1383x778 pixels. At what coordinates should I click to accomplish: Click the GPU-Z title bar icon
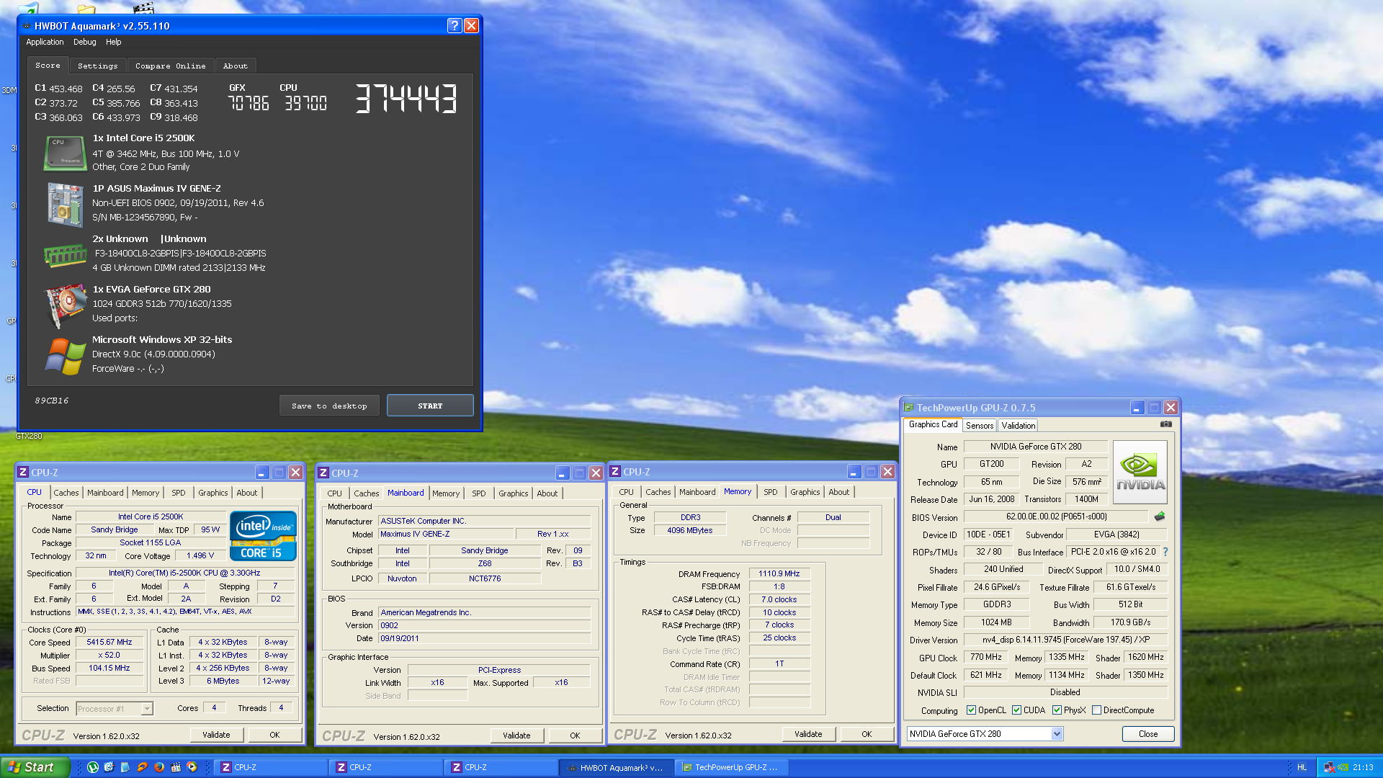click(x=908, y=408)
